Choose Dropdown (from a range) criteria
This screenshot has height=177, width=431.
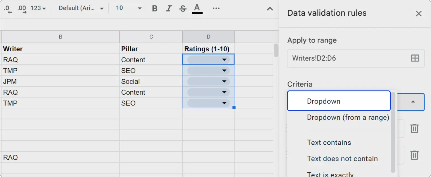(x=348, y=118)
